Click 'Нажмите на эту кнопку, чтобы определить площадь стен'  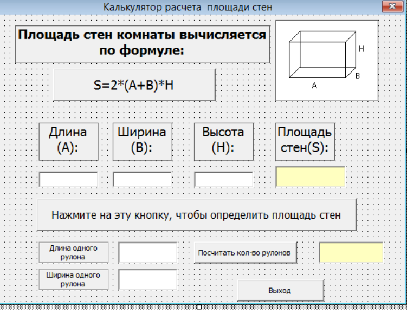pyautogui.click(x=197, y=215)
